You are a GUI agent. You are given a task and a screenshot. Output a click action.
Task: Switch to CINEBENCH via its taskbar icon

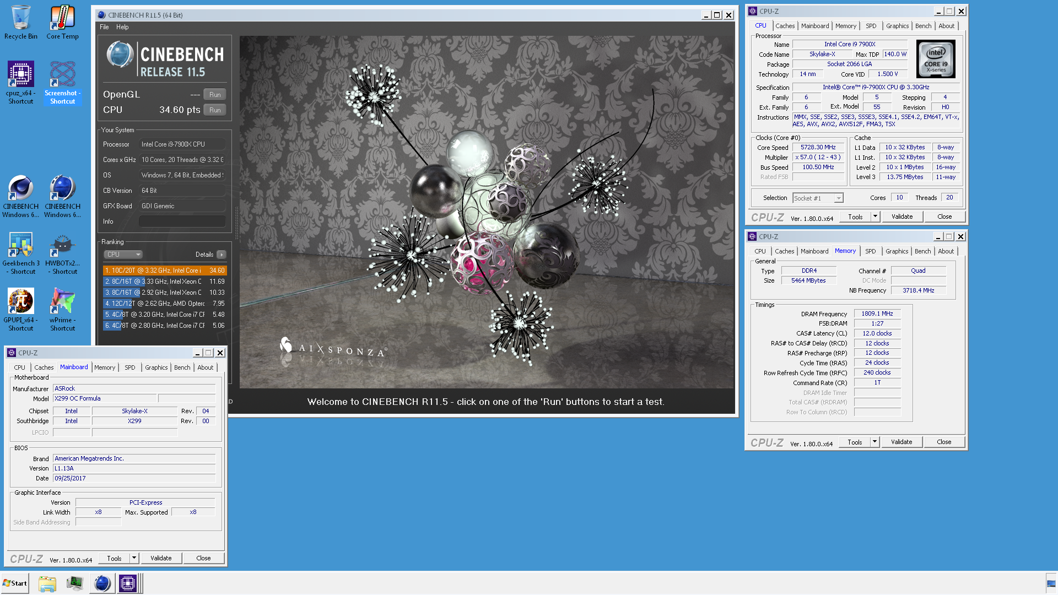tap(102, 583)
